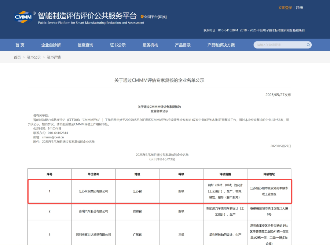The width and height of the screenshot is (330, 245).
Task: Click the signature date 2025年5月27日
Action: (x=281, y=146)
